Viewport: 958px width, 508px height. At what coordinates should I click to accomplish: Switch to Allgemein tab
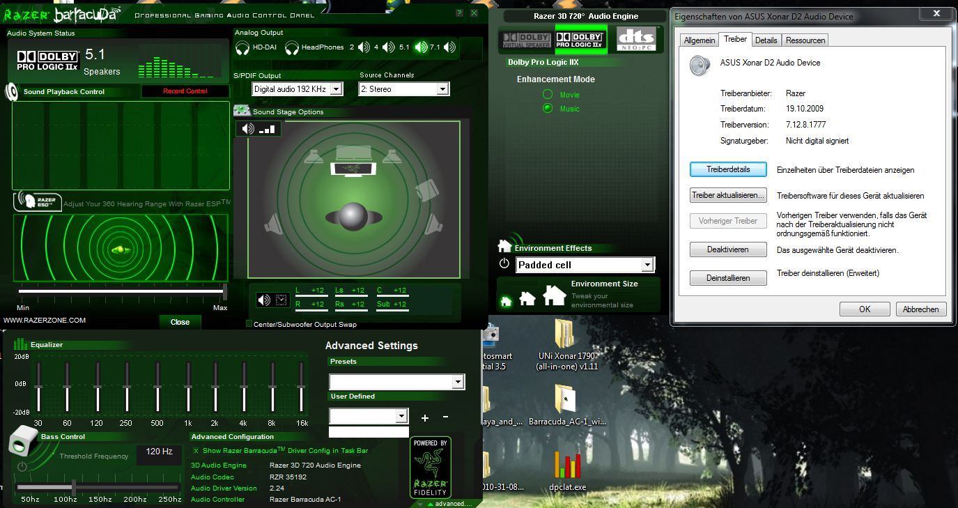(699, 40)
